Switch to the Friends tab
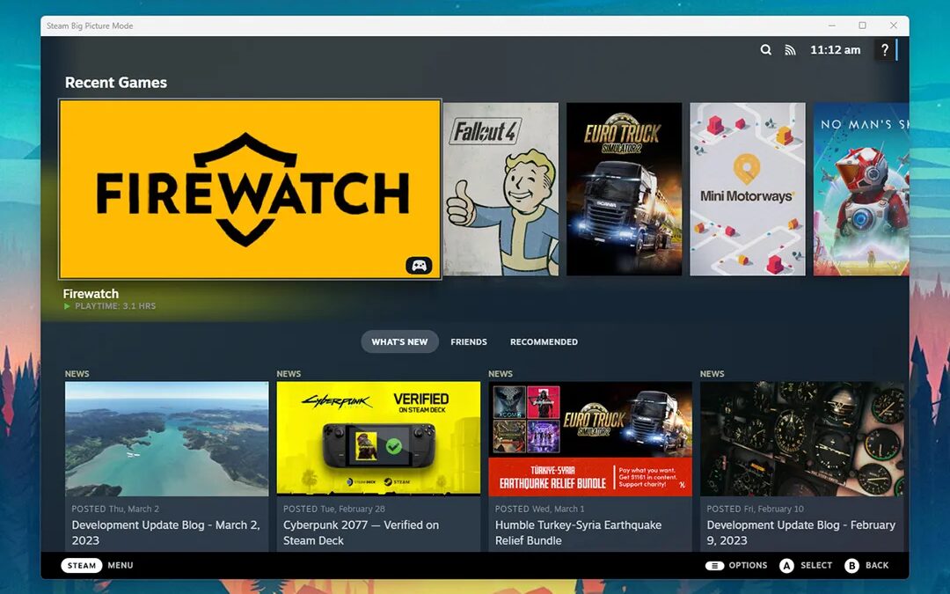950x594 pixels. pyautogui.click(x=469, y=341)
